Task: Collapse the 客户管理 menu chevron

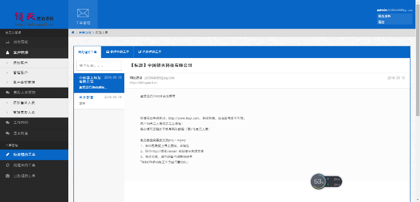Action: tap(64, 53)
